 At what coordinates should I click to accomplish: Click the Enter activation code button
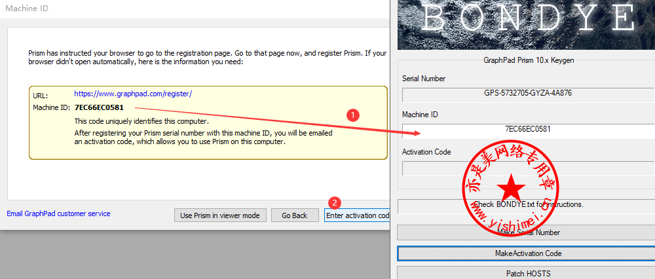357,215
